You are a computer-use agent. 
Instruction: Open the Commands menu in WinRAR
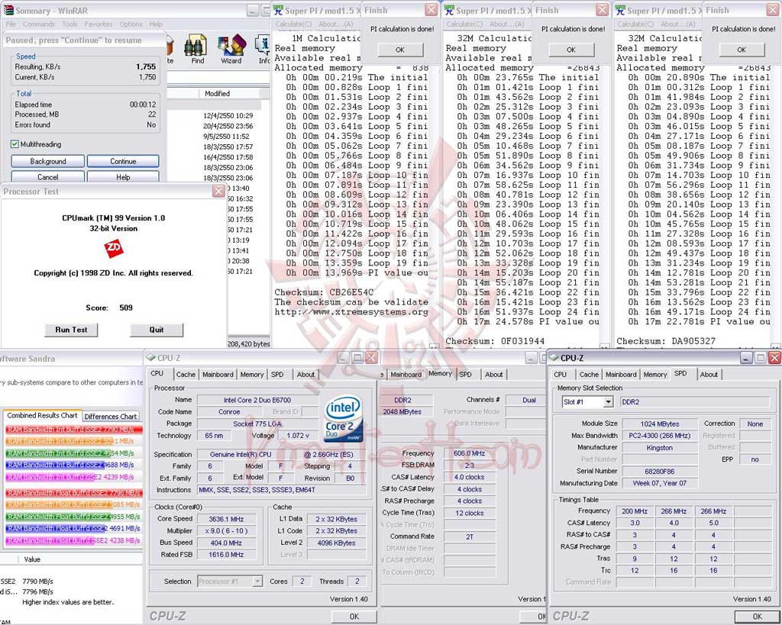click(x=39, y=24)
